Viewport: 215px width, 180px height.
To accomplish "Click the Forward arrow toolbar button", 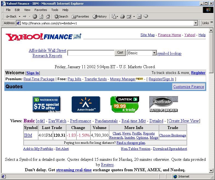I will 25,16.
